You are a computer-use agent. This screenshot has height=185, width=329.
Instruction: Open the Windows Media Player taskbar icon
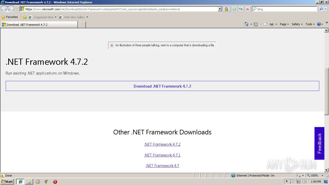[x=38, y=182]
